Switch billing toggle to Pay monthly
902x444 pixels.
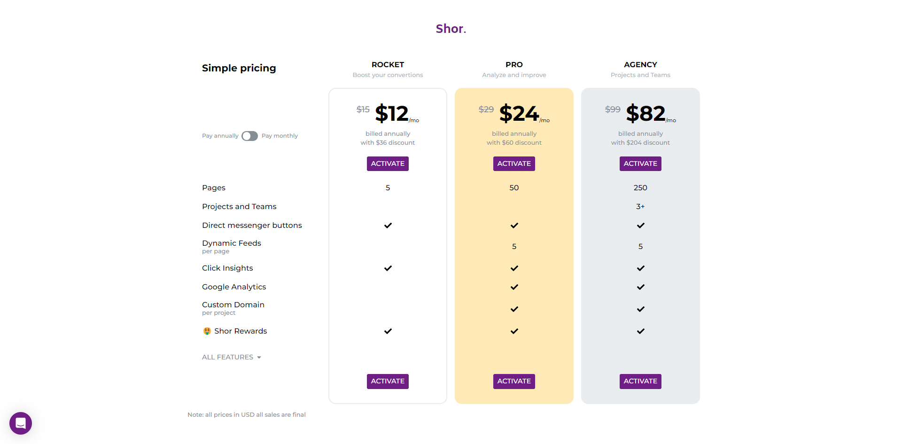click(249, 136)
